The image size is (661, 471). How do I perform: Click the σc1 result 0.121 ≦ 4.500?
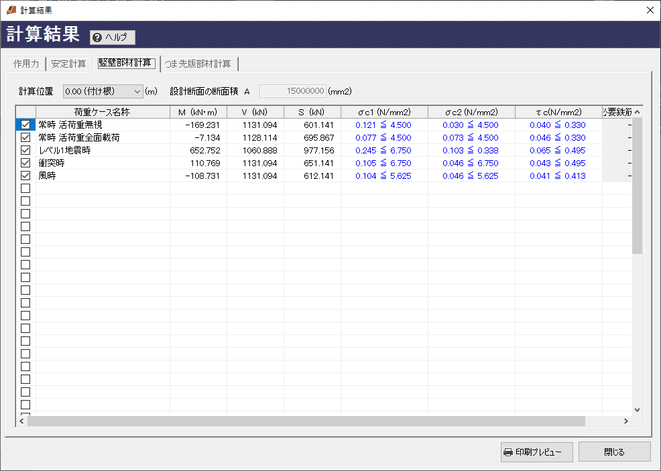click(x=383, y=125)
